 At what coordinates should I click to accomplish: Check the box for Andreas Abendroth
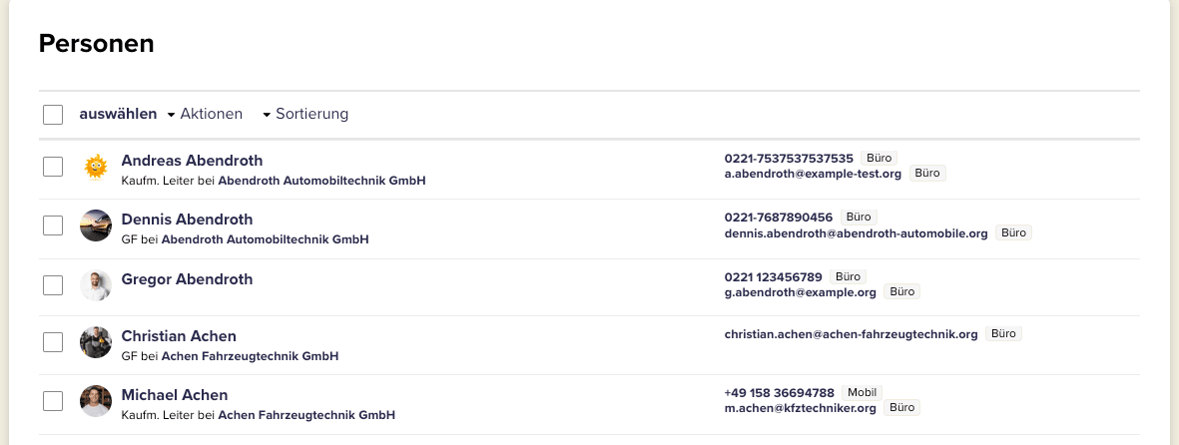(53, 167)
